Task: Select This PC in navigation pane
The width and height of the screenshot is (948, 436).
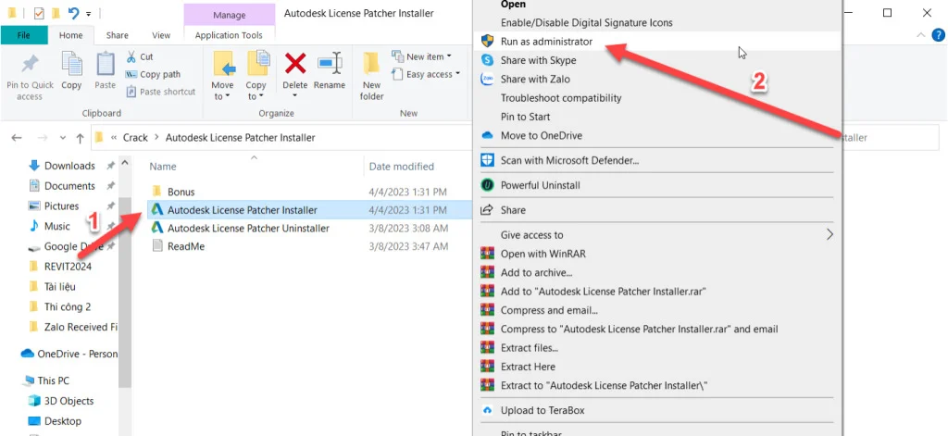Action: pyautogui.click(x=53, y=380)
